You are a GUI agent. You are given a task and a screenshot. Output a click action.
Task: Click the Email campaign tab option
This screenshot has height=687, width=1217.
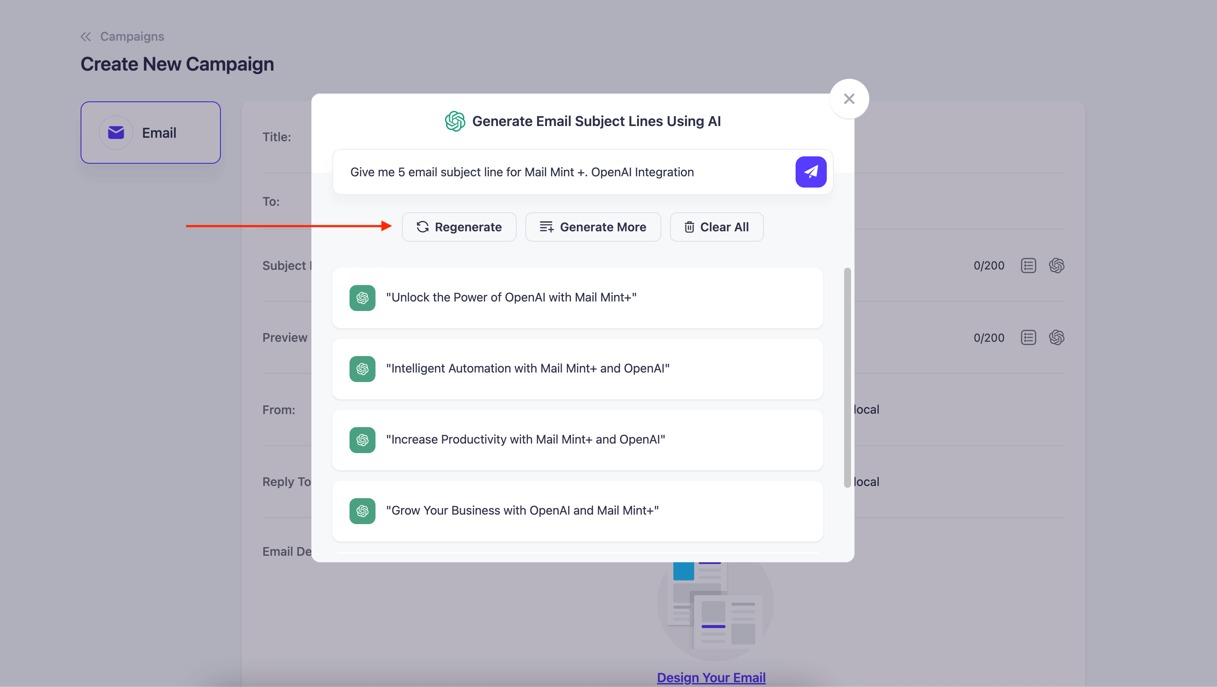[150, 132]
